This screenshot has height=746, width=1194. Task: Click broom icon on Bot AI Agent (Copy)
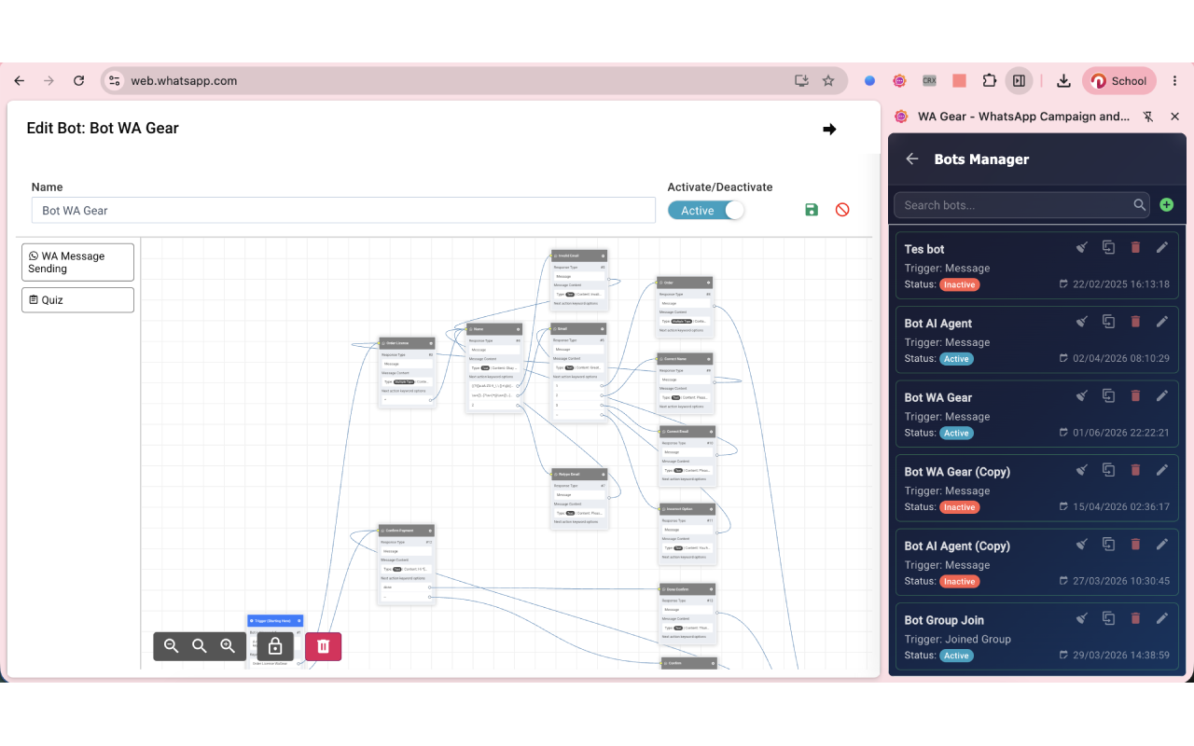(x=1082, y=545)
